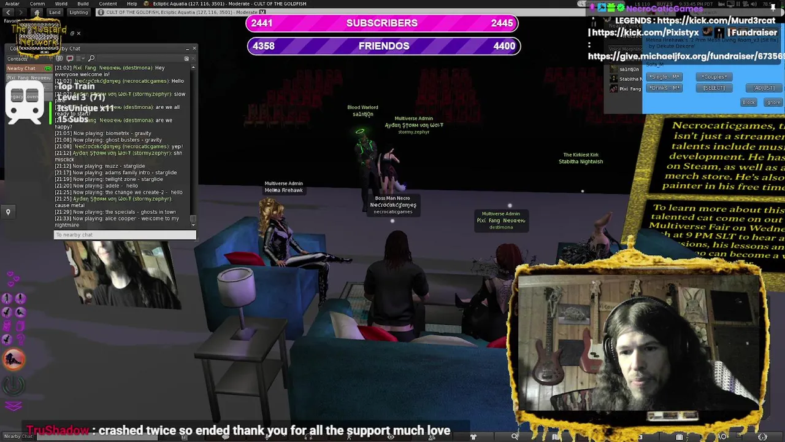Click the 'To nearby chat' input field

[124, 235]
